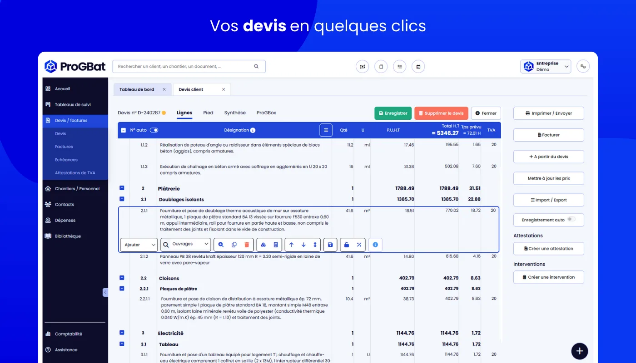Click the search magnifier icon in the top bar
This screenshot has height=363, width=636.
256,66
